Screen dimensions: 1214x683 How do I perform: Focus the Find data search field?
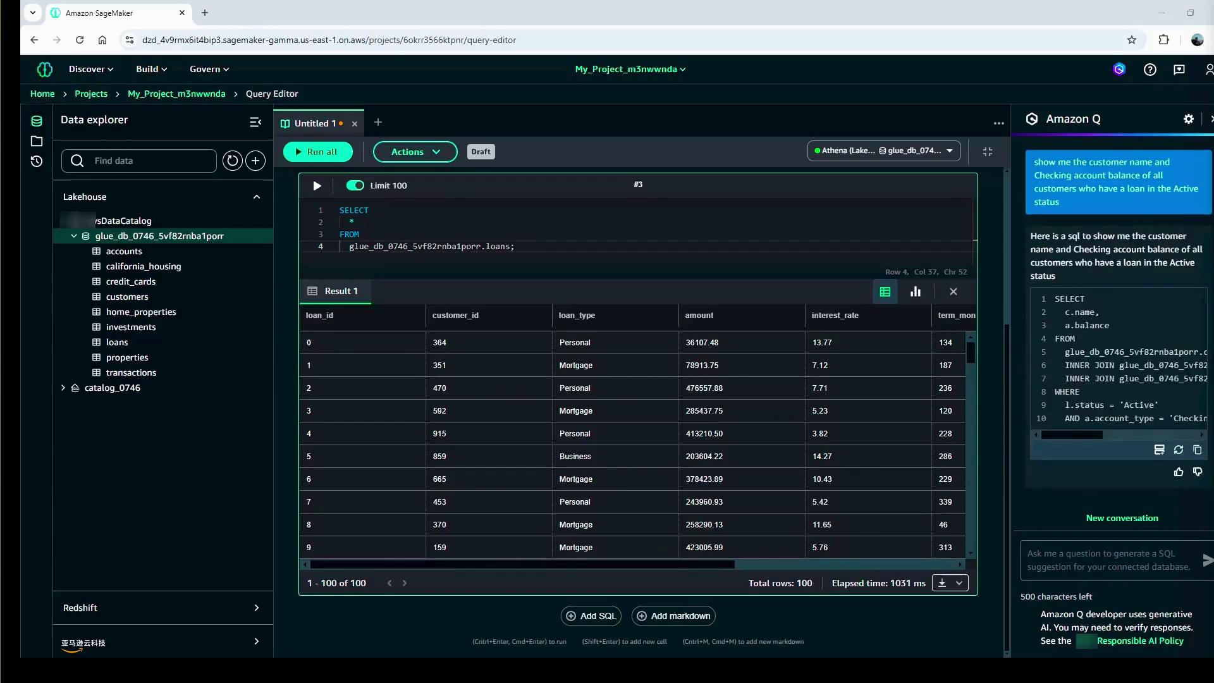tap(139, 161)
